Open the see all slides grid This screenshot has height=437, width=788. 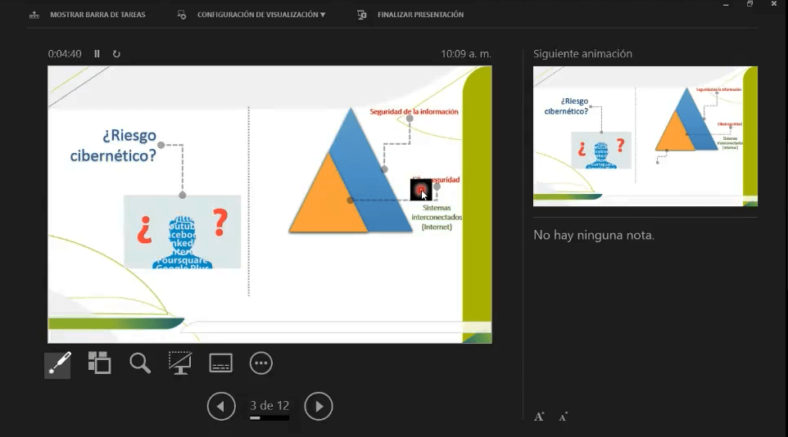point(99,363)
